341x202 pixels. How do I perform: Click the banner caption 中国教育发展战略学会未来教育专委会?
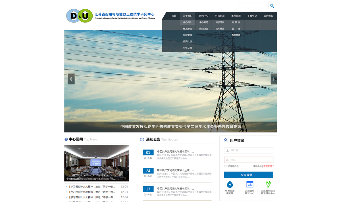point(181,127)
